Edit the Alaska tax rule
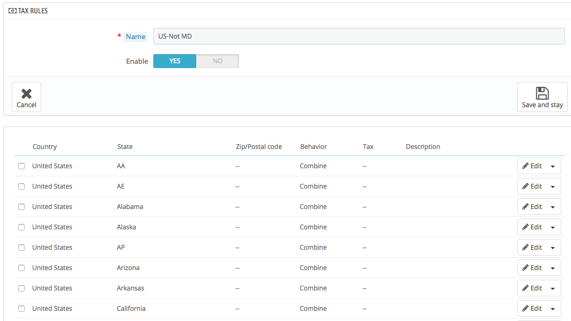 click(532, 227)
